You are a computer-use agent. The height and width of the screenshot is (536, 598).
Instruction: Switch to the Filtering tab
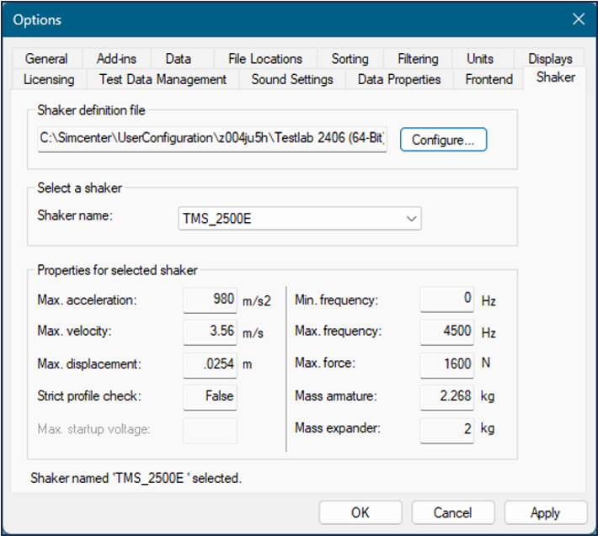418,59
